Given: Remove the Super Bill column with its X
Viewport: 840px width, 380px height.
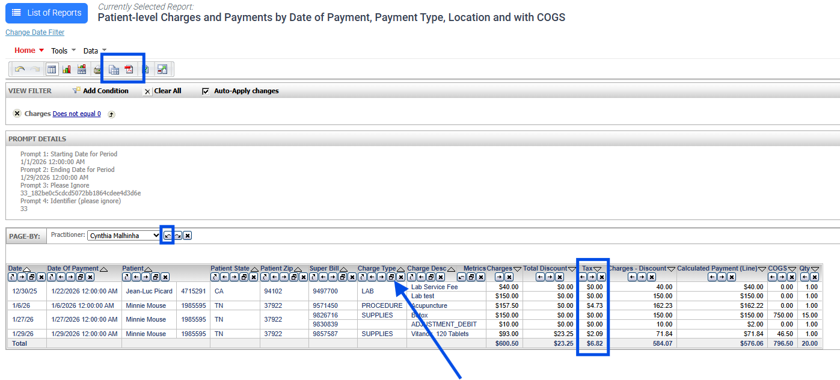Looking at the screenshot, I should (351, 277).
